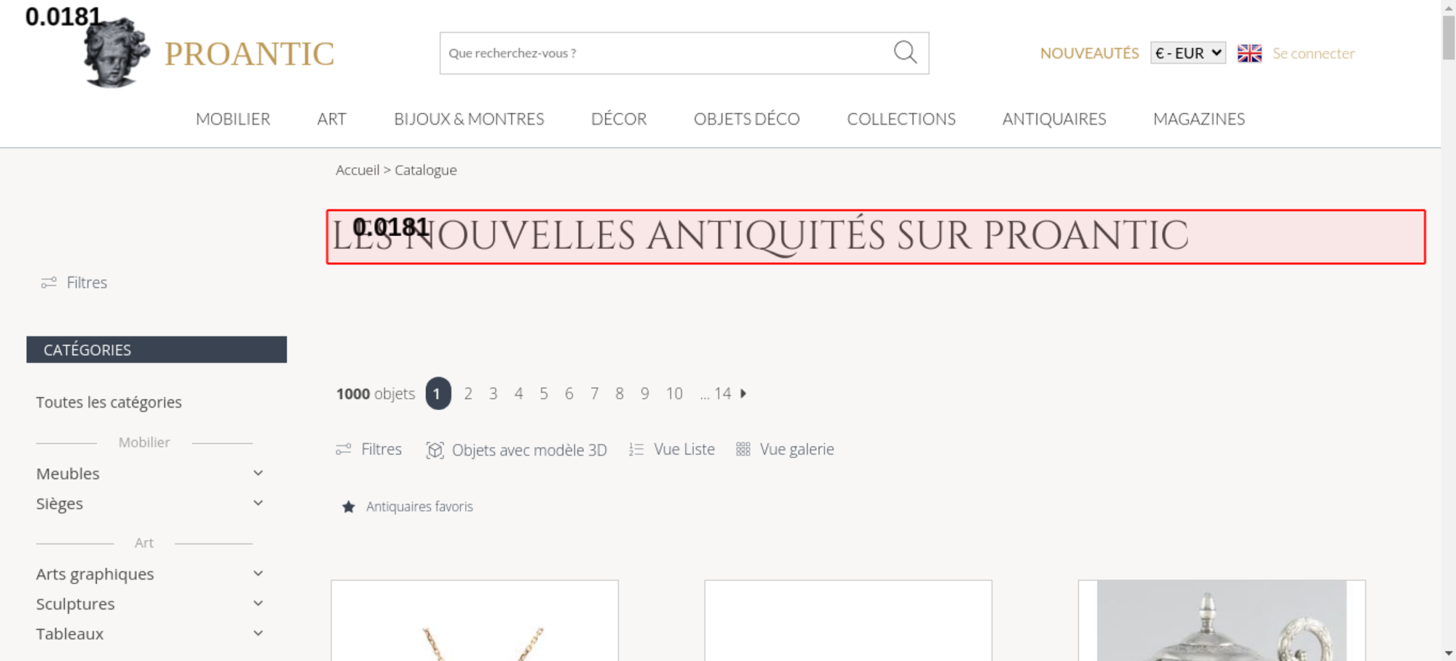Switch to Vue galerie view
Viewport: 1456px width, 661px height.
(x=785, y=449)
